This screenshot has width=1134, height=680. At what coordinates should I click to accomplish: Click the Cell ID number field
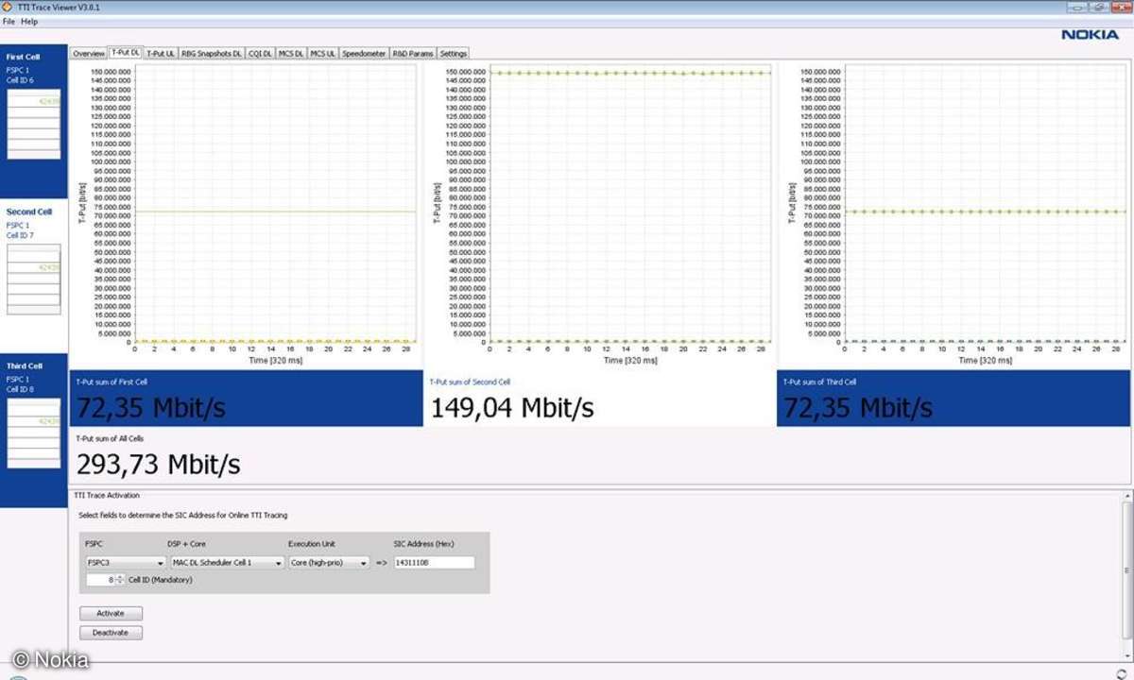click(x=101, y=579)
